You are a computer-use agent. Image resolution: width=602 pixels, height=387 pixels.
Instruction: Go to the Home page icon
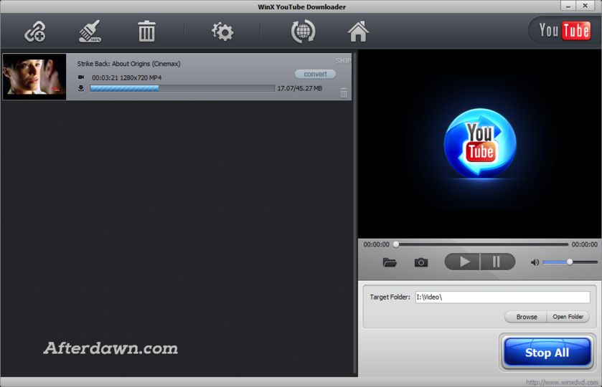tap(358, 32)
